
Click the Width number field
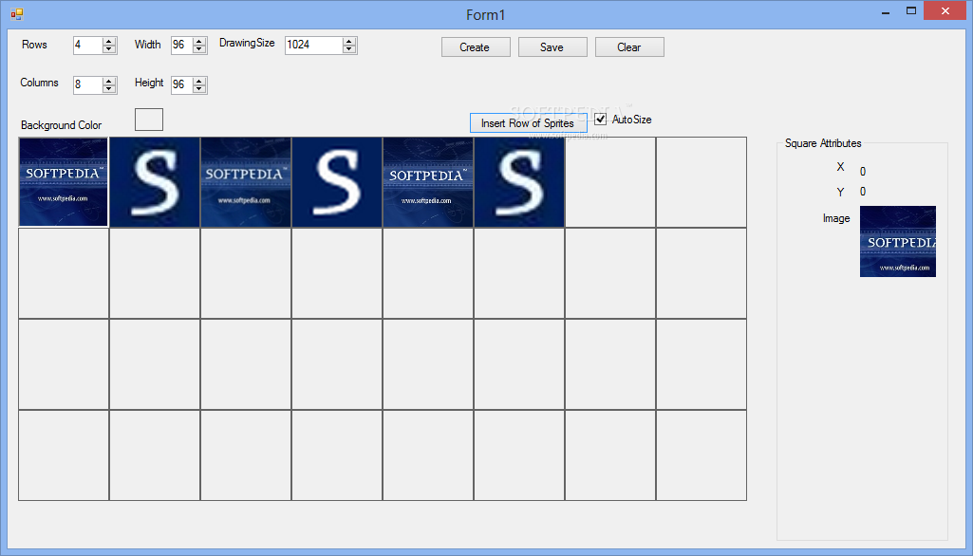182,46
